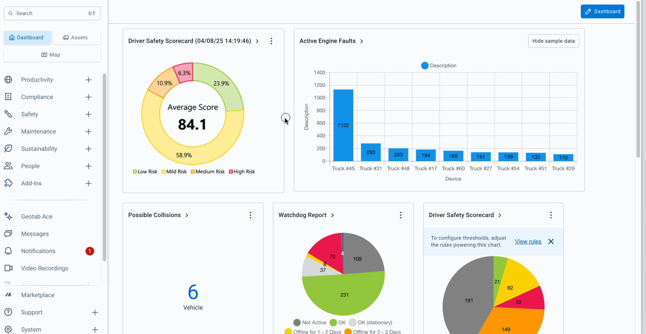The height and width of the screenshot is (334, 646).
Task: Browse the Marketplace
Action: [38, 295]
